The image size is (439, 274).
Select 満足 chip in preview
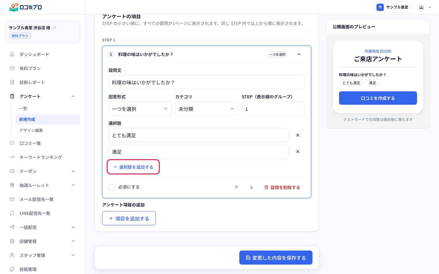point(373,83)
